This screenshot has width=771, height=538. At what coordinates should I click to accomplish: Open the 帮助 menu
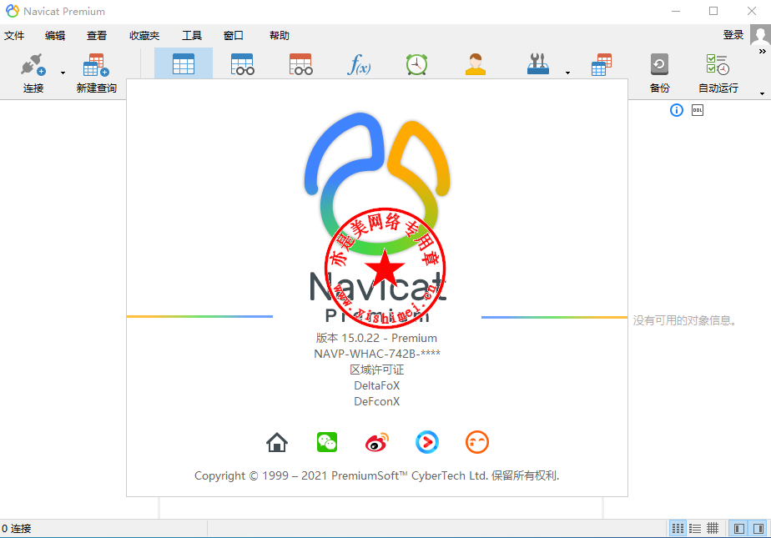(280, 35)
